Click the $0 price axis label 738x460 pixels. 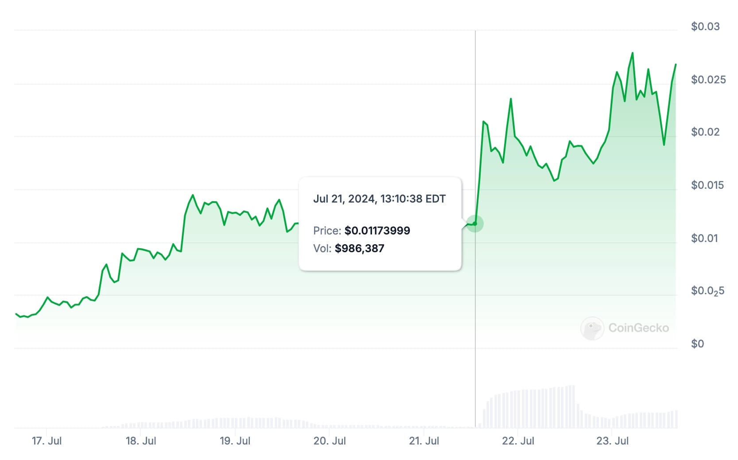click(x=697, y=344)
